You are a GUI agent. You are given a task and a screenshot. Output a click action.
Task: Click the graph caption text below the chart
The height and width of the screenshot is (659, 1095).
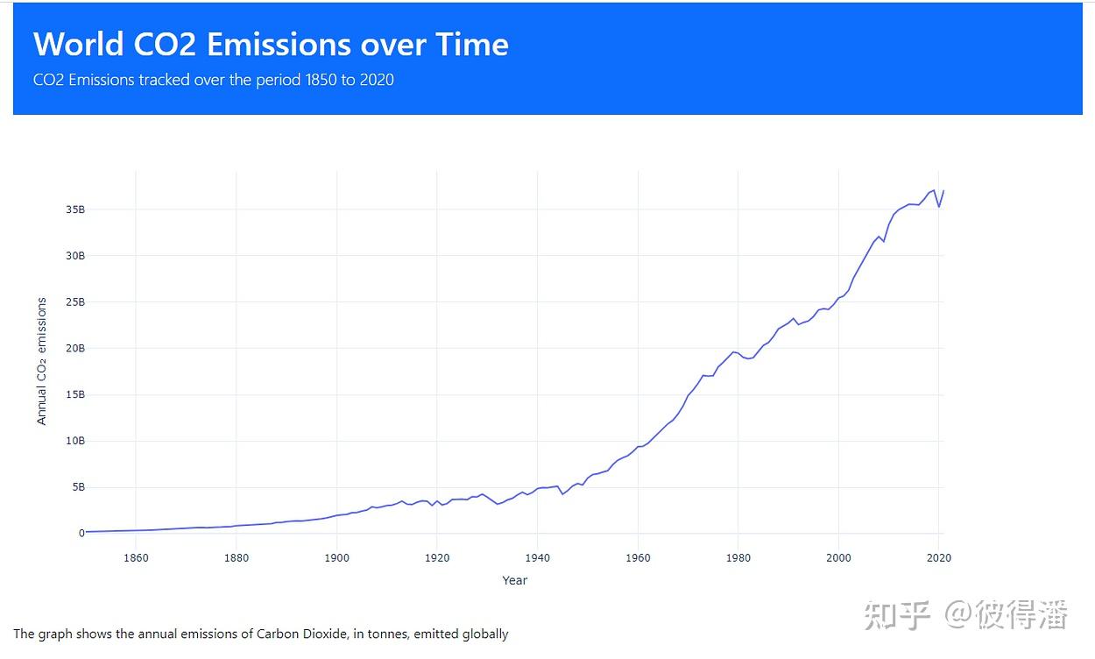coord(260,634)
